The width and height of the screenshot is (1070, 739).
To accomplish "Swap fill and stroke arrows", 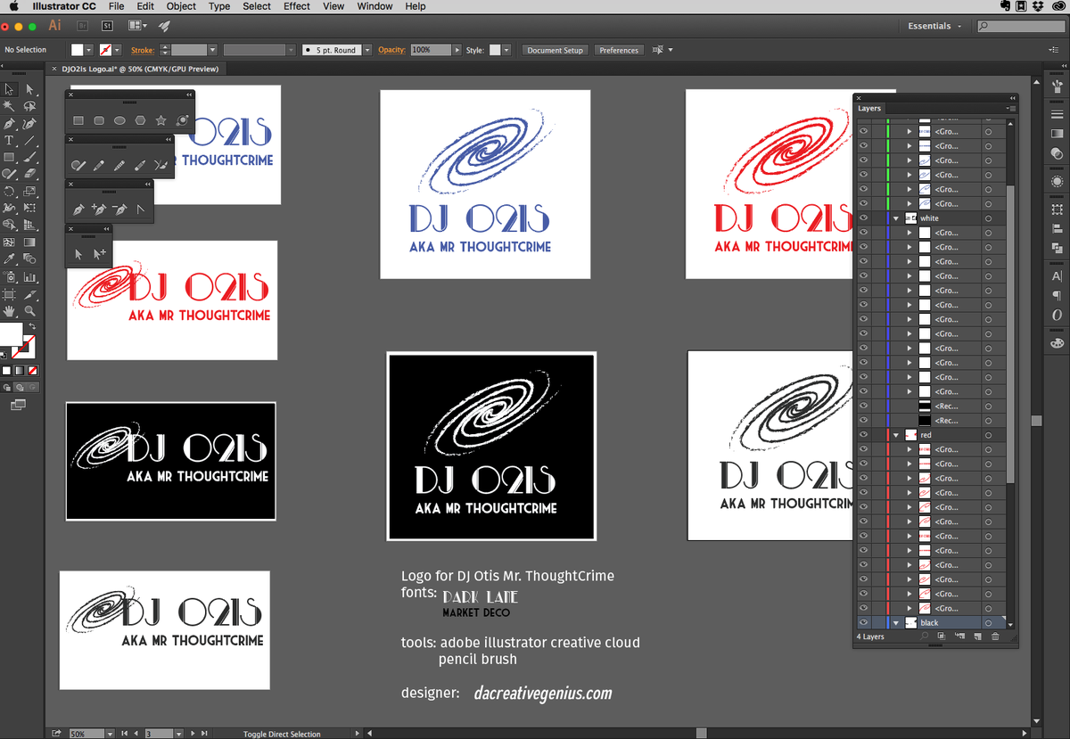I will pyautogui.click(x=30, y=327).
